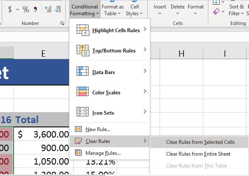
Task: Open Number format dialog launcher
Action: click(62, 23)
